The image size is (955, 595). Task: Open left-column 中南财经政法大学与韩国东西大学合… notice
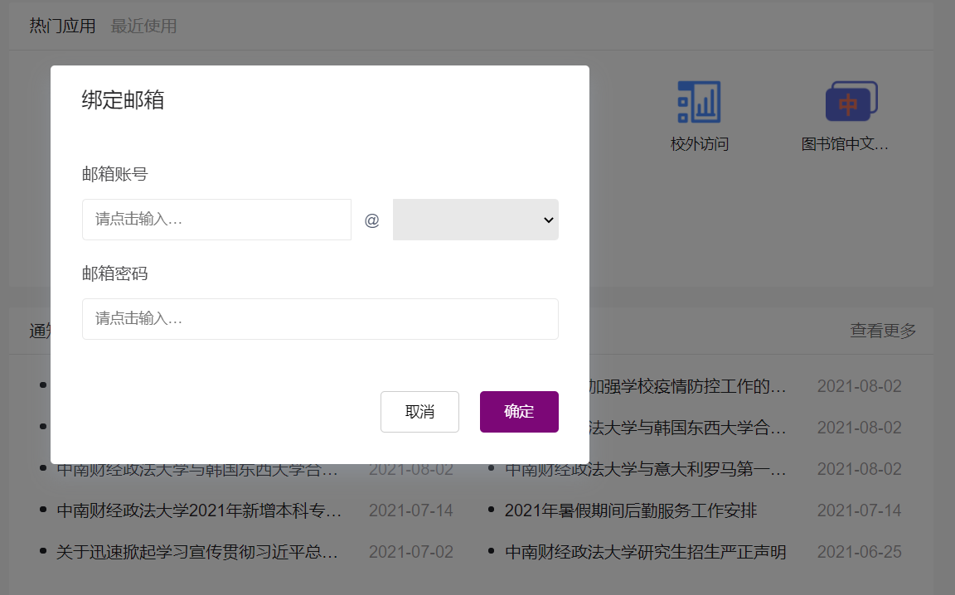pos(197,470)
